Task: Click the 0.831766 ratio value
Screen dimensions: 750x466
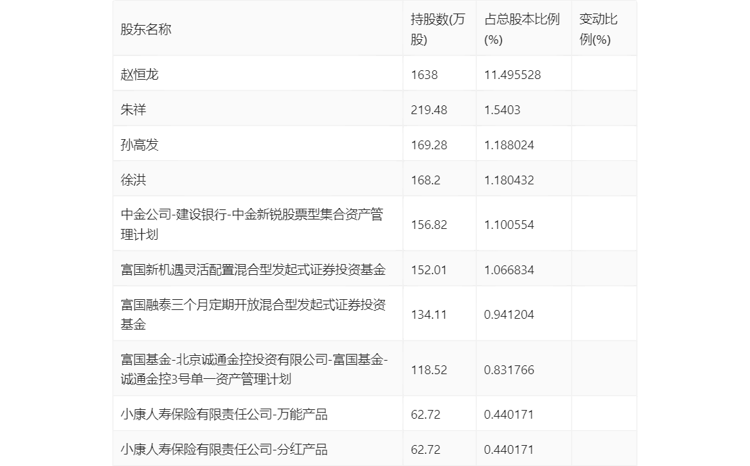Action: 509,369
